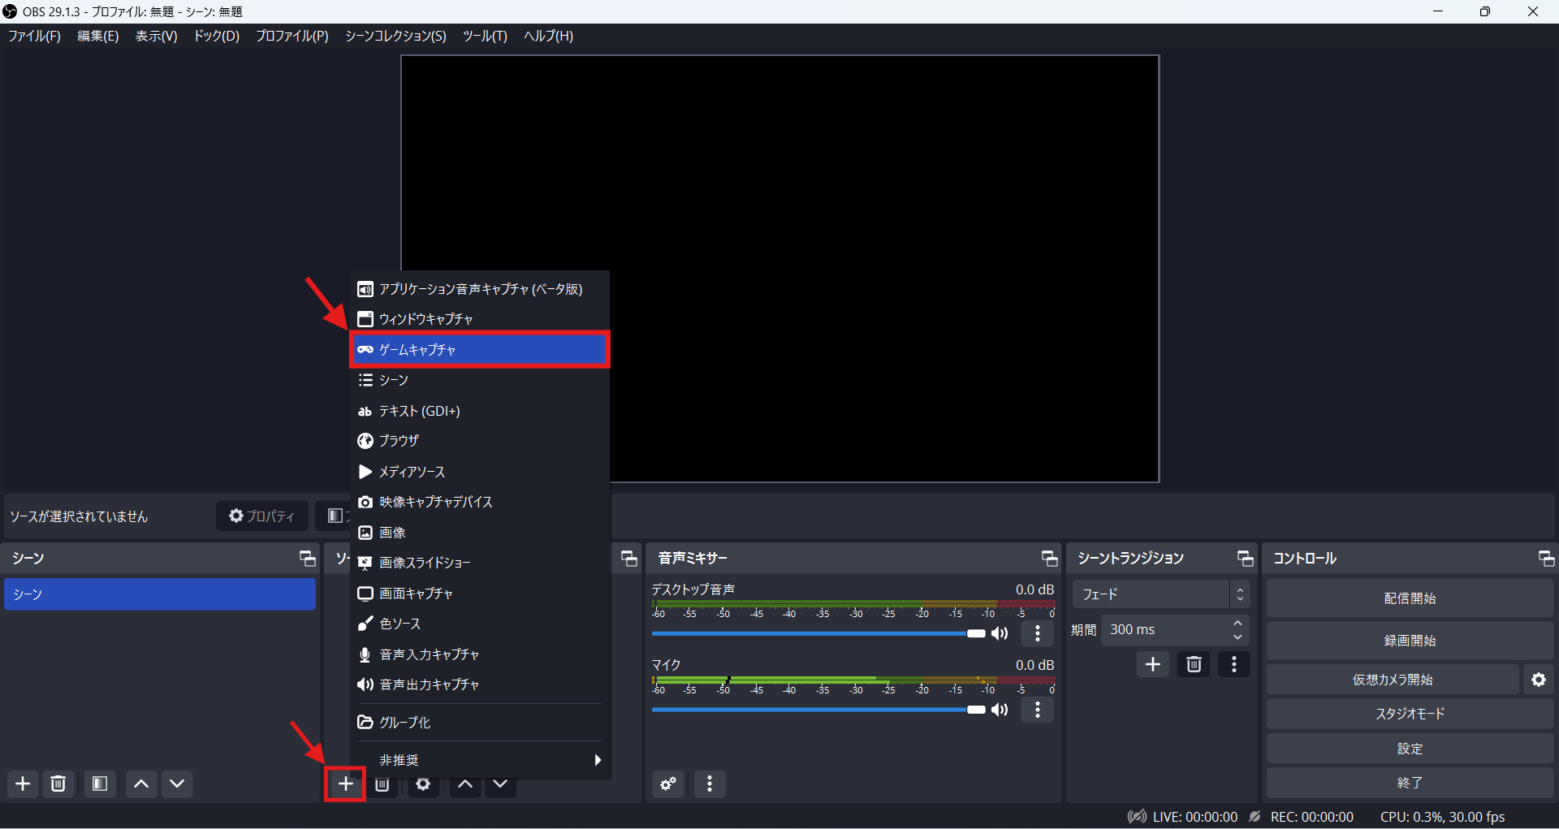Open ツール(T) menu

485,36
